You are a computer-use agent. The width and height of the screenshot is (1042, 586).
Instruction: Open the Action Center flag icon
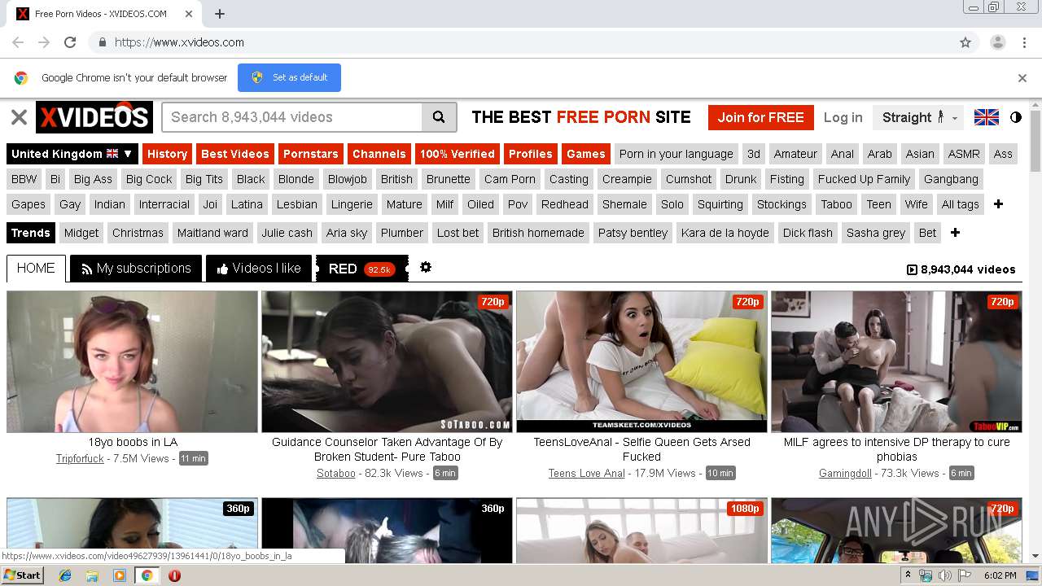click(x=963, y=575)
